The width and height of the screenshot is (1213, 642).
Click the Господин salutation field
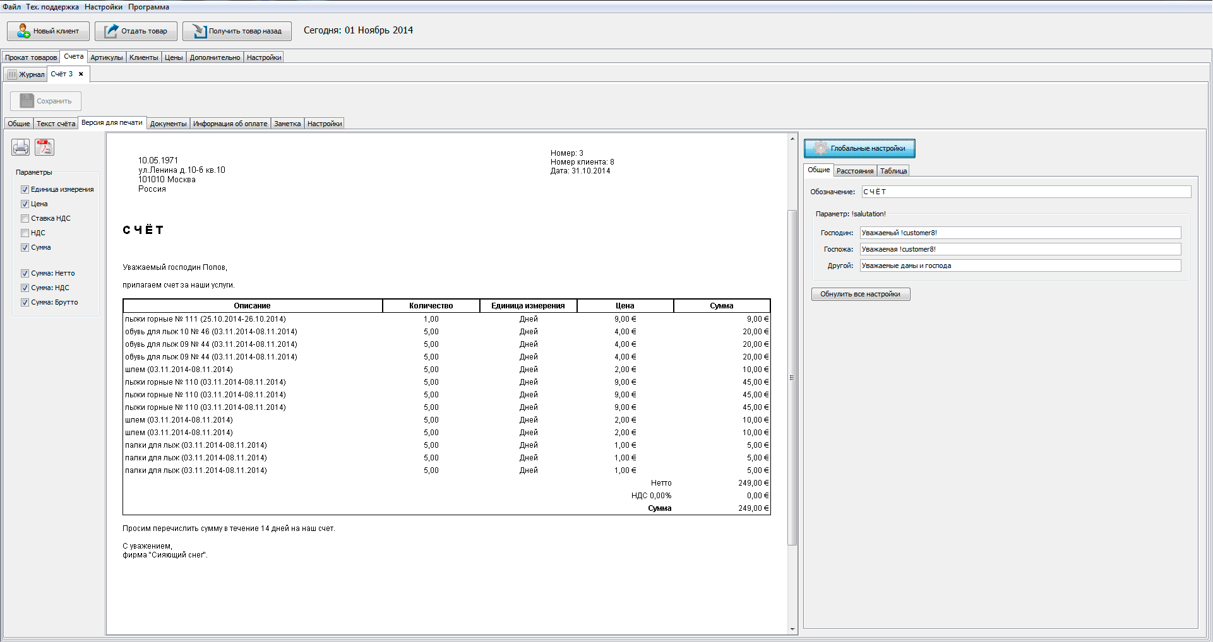1020,233
